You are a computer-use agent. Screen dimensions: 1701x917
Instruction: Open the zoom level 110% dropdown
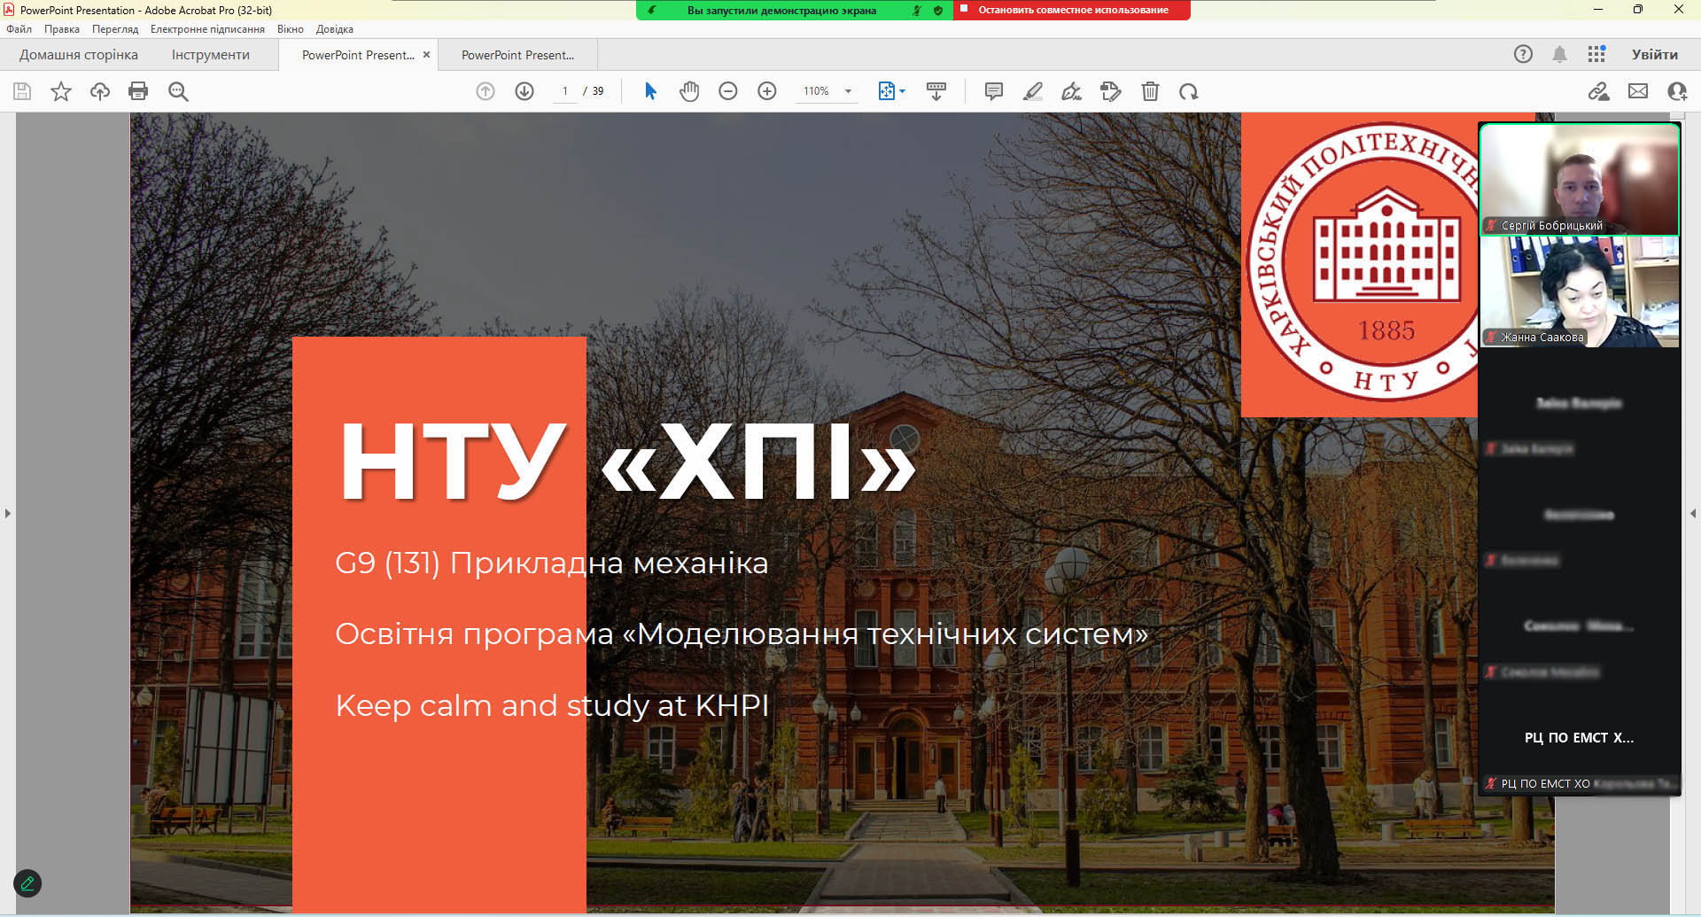click(x=848, y=91)
